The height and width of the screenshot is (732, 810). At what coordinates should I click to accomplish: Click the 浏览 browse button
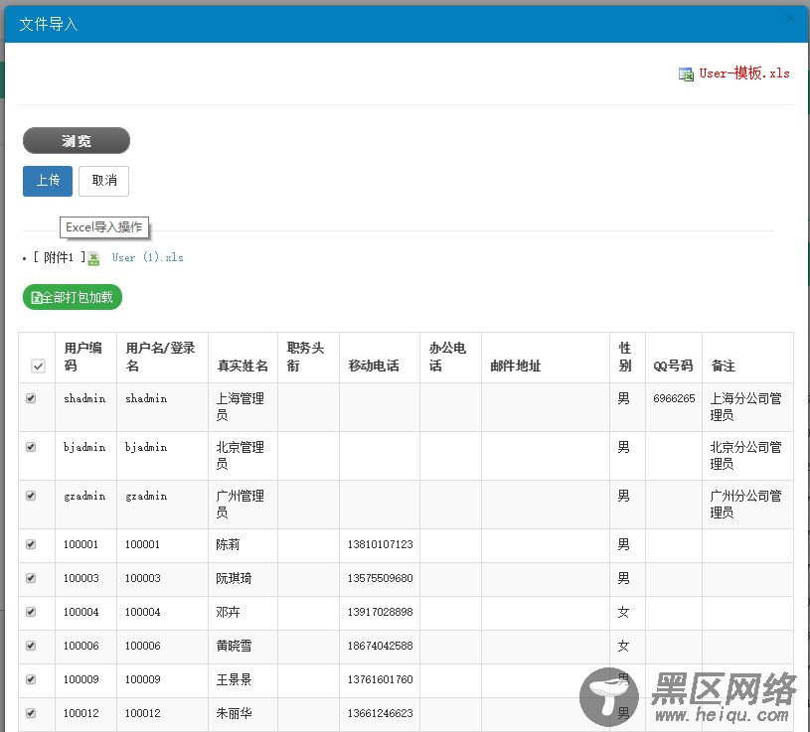(x=77, y=140)
